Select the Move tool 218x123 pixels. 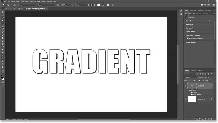3,12
